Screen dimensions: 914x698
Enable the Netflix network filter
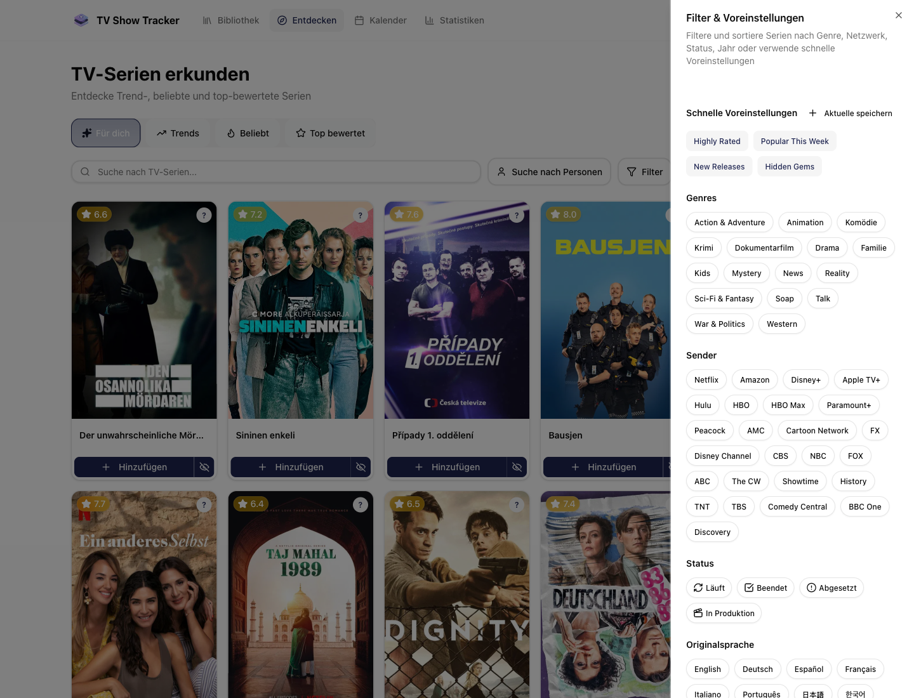[x=706, y=379]
